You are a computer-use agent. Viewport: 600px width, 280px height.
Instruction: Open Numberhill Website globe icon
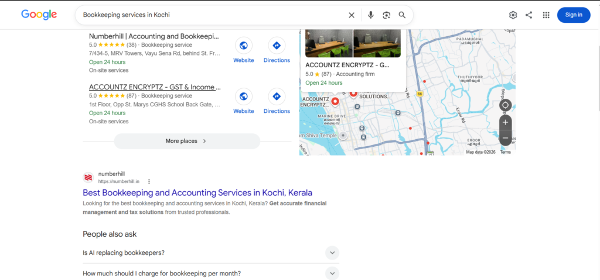pos(243,46)
